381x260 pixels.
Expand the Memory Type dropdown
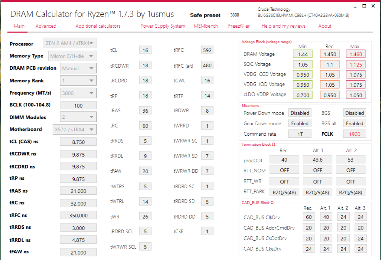coord(72,56)
